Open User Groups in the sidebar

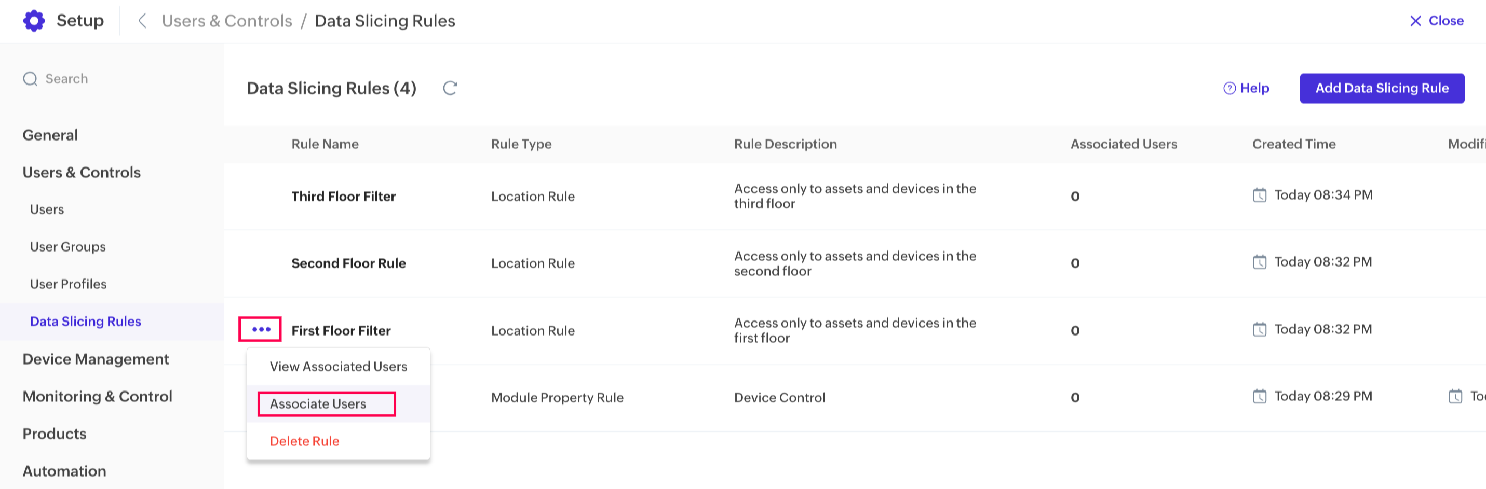pyautogui.click(x=68, y=246)
